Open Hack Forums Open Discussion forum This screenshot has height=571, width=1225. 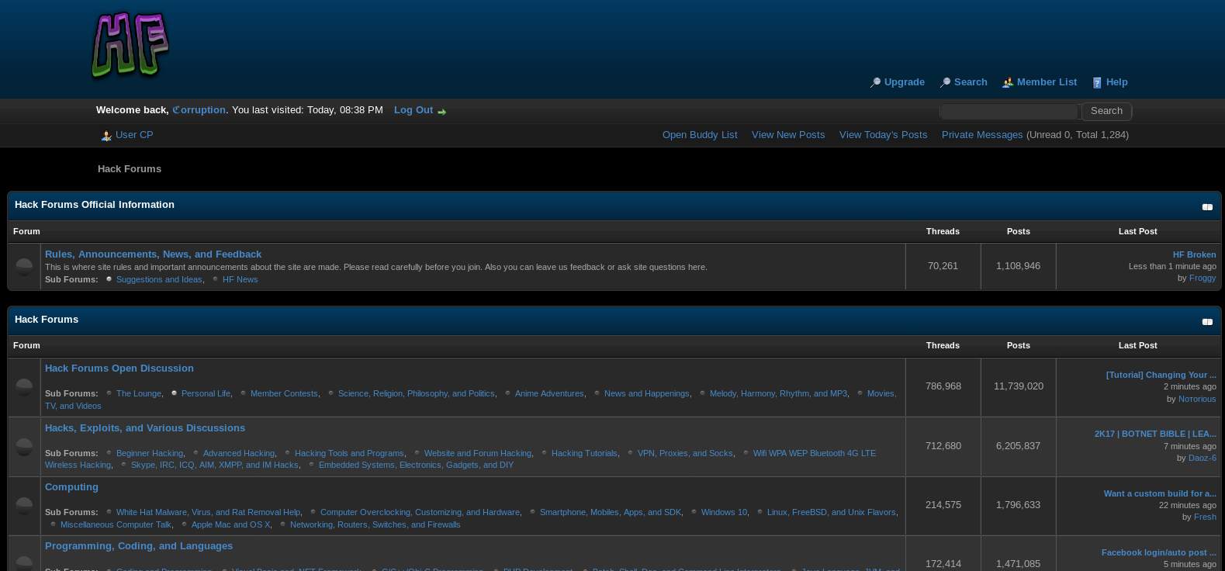pyautogui.click(x=119, y=369)
